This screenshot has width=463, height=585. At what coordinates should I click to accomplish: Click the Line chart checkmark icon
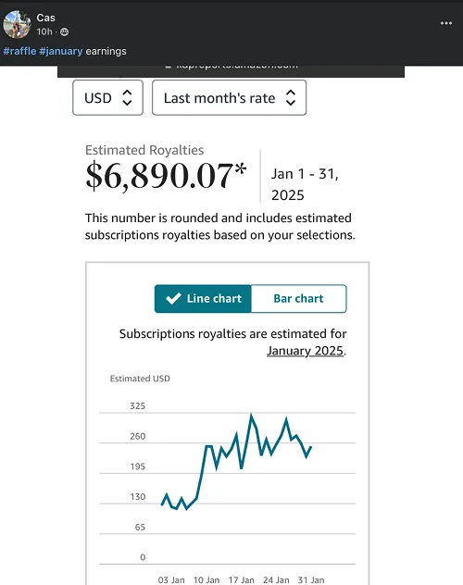point(173,298)
